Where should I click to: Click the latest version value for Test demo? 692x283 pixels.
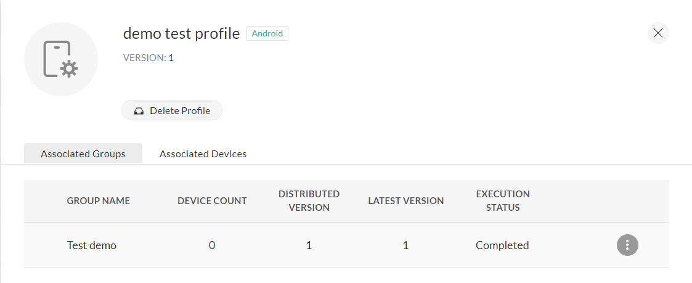[405, 245]
